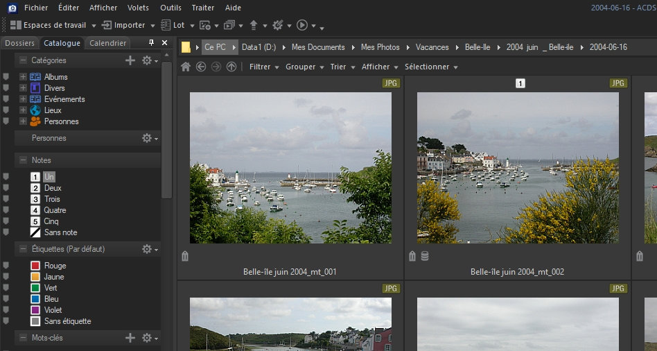This screenshot has width=657, height=351.
Task: Collapse the Notes section
Action: (23, 160)
